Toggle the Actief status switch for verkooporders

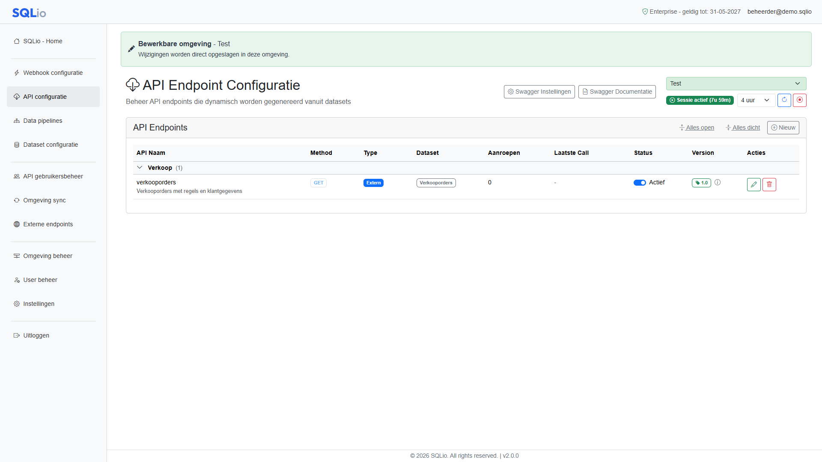coord(640,183)
